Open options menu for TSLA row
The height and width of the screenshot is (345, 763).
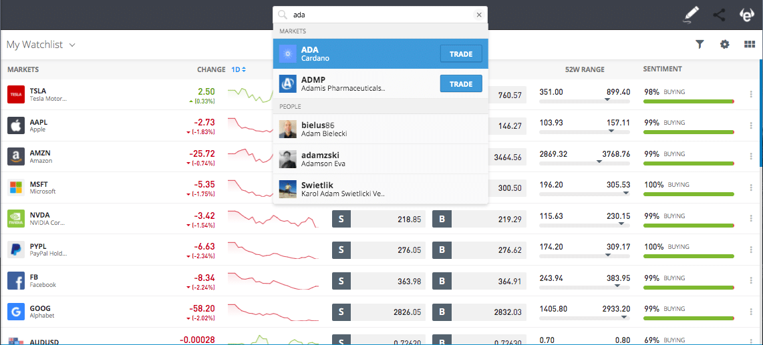click(752, 94)
